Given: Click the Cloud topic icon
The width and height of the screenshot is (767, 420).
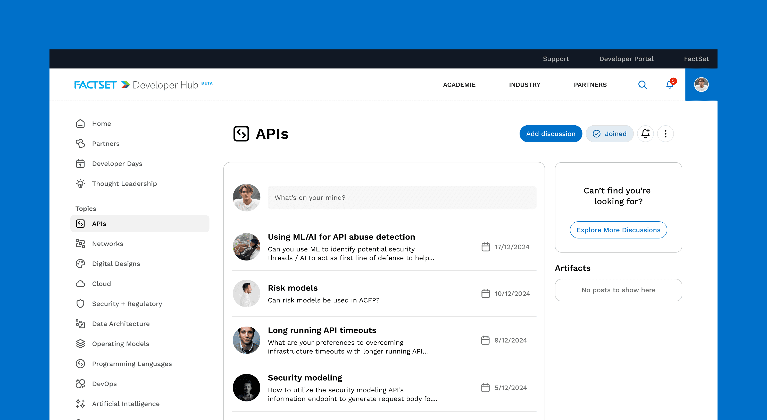Looking at the screenshot, I should pos(80,284).
